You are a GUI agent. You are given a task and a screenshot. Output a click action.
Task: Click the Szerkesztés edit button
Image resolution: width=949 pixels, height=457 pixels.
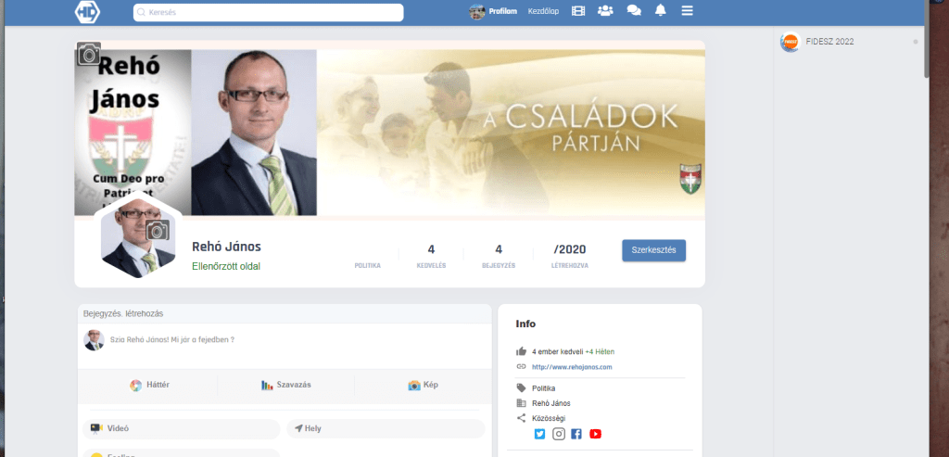(653, 250)
